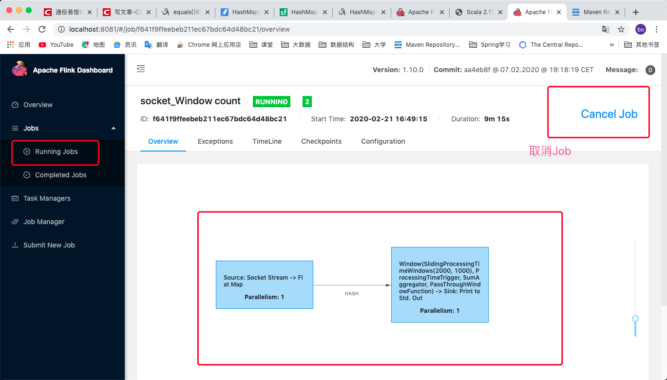
Task: Open the 大数据 bookmark folder
Action: 296,44
